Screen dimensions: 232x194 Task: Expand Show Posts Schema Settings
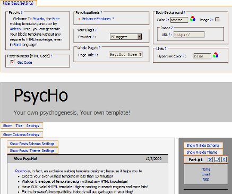coord(32,144)
